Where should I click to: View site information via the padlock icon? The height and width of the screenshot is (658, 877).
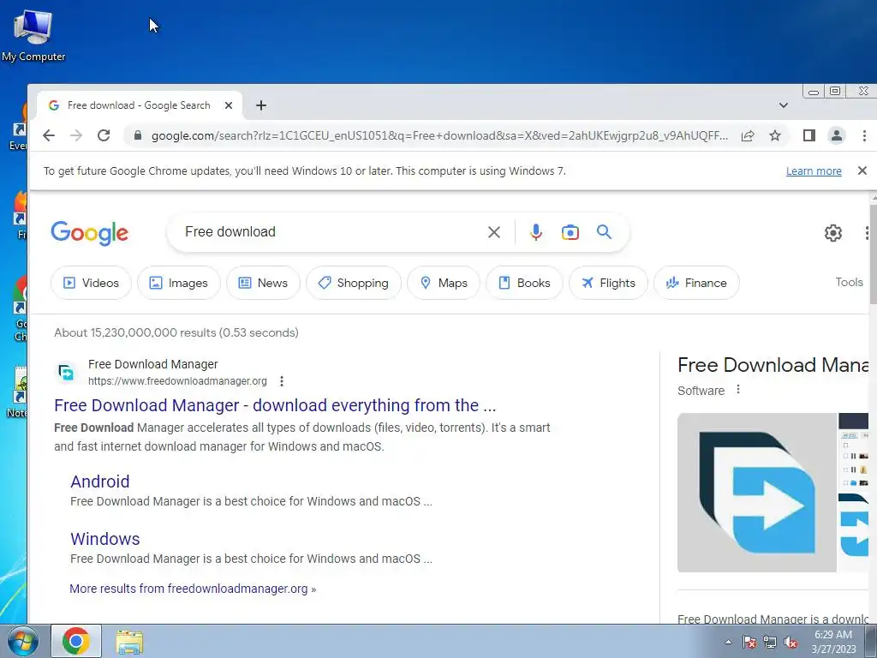click(x=137, y=135)
